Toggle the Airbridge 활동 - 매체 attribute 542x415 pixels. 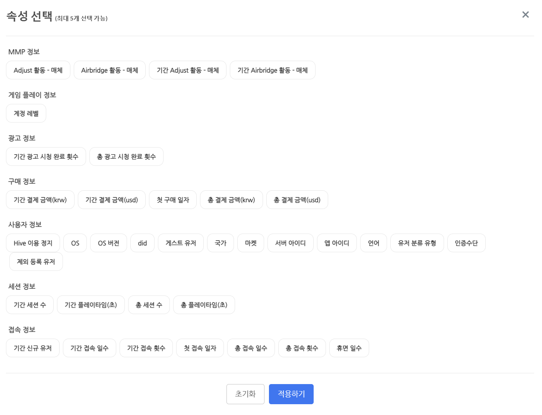(110, 70)
